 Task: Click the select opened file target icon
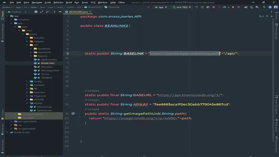pos(36,12)
